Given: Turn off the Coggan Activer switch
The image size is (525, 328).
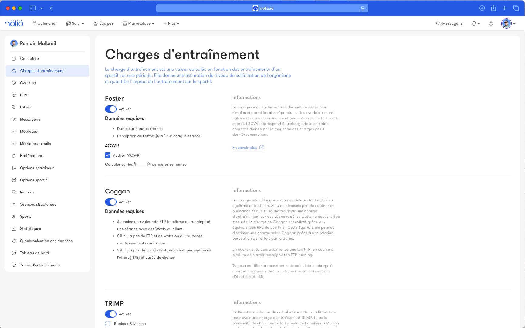Looking at the screenshot, I should (x=111, y=202).
